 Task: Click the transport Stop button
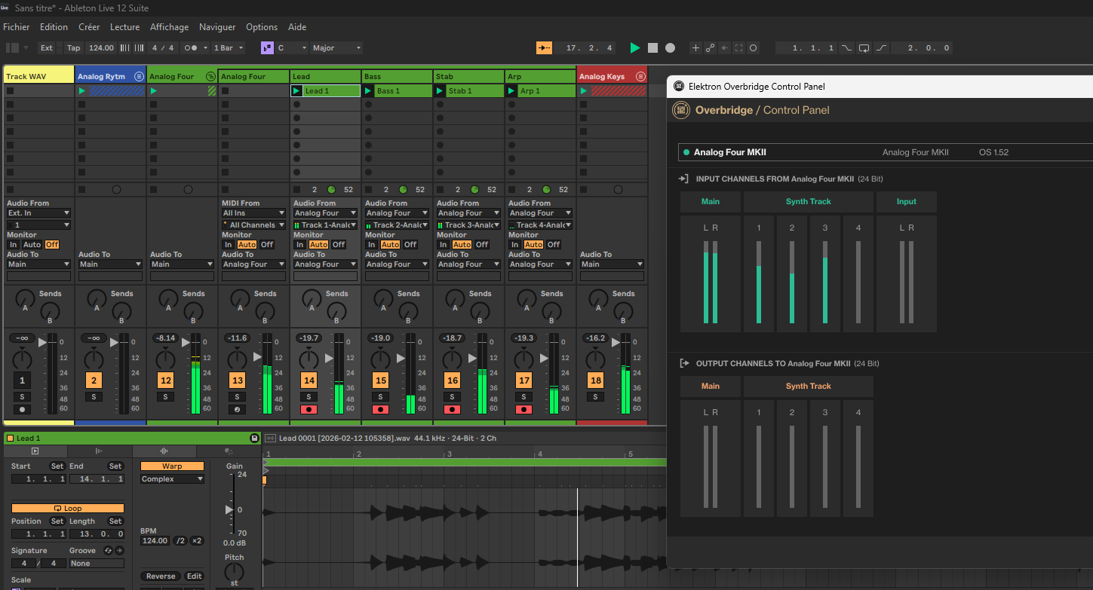coord(652,47)
